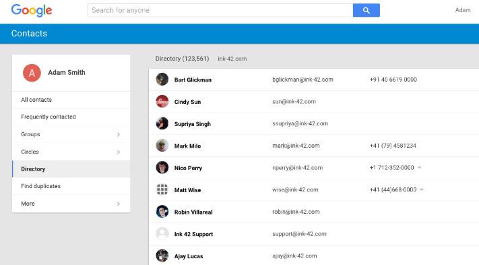This screenshot has width=479, height=265.
Task: Expand the Circles chevron arrow
Action: click(119, 152)
